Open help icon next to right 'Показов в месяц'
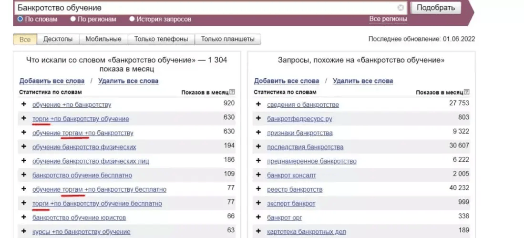 pyautogui.click(x=467, y=92)
